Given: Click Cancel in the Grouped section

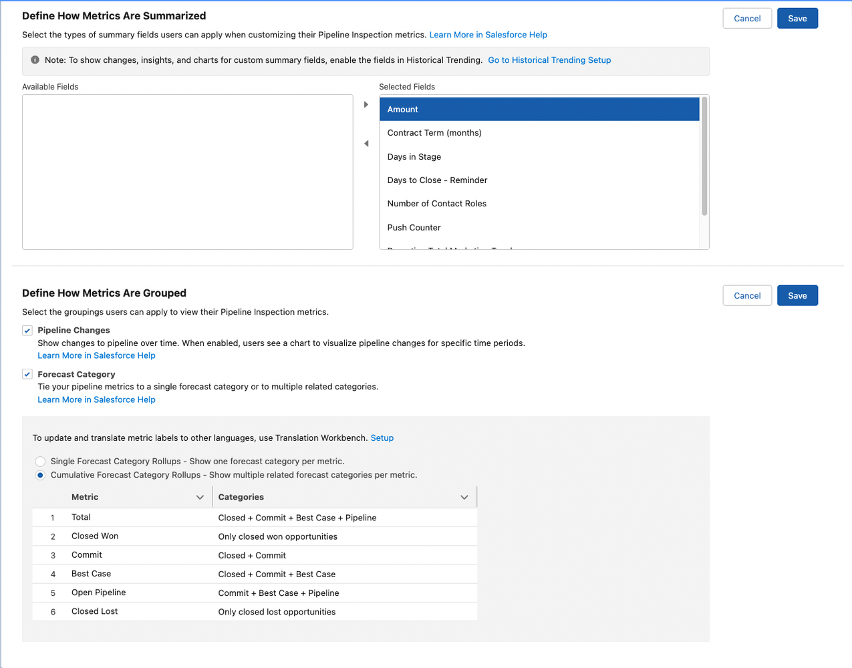Looking at the screenshot, I should [747, 296].
